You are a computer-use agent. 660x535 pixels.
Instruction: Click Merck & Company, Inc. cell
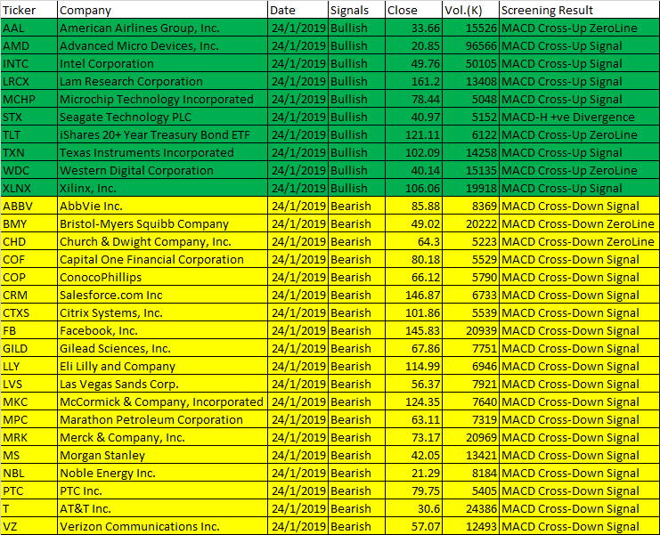[x=162, y=437]
